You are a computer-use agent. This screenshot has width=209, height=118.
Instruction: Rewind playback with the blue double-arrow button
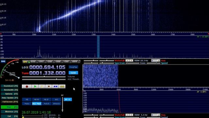point(56,87)
